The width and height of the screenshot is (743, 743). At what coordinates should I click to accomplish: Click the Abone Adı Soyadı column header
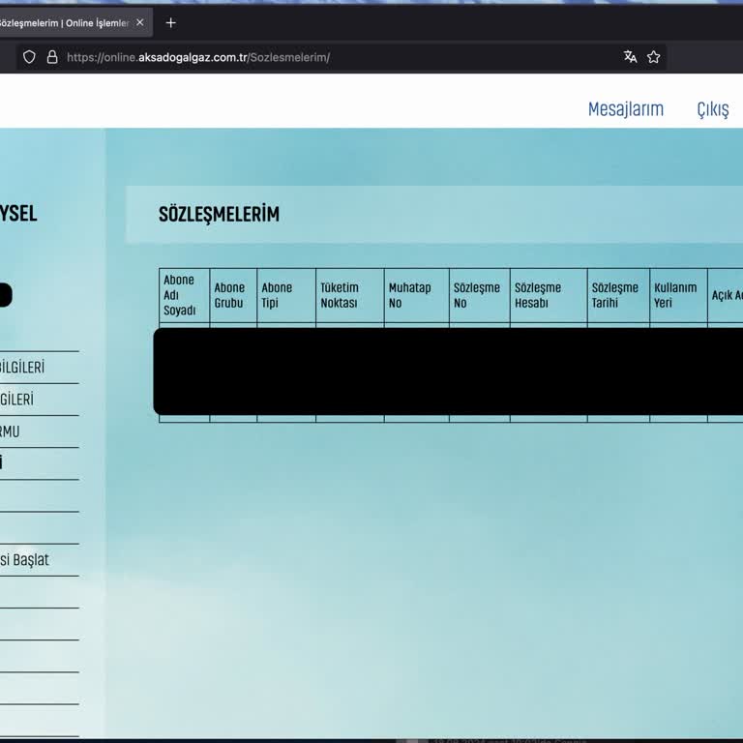click(185, 295)
